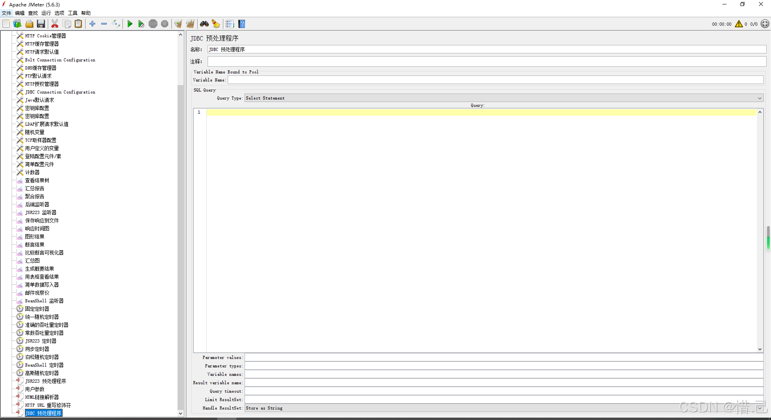
Task: Save the test plan with the floppy icon
Action: point(41,24)
